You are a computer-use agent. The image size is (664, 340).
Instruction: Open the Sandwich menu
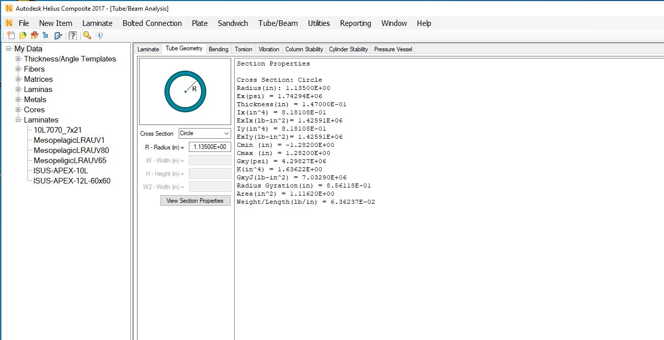pos(233,23)
